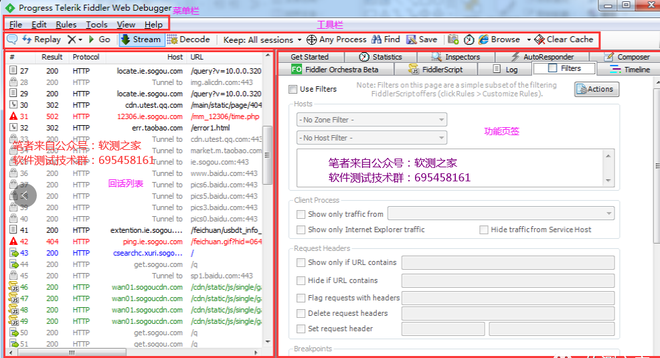The width and height of the screenshot is (660, 358).
Task: Open the Edit menu
Action: (39, 24)
